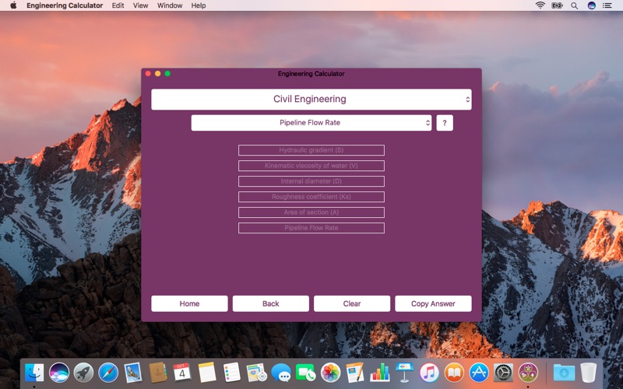Click the Siri icon in menu bar
623x389 pixels.
592,5
